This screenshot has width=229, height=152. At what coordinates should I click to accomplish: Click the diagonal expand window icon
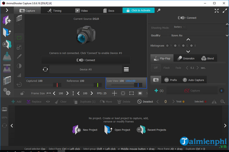tap(225, 11)
